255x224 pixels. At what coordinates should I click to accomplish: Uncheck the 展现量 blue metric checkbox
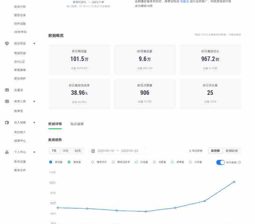pyautogui.click(x=51, y=162)
